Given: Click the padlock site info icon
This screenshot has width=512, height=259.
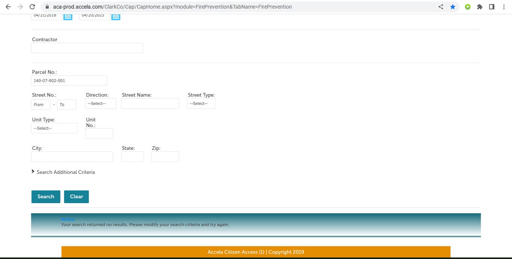Looking at the screenshot, I should pyautogui.click(x=47, y=7).
